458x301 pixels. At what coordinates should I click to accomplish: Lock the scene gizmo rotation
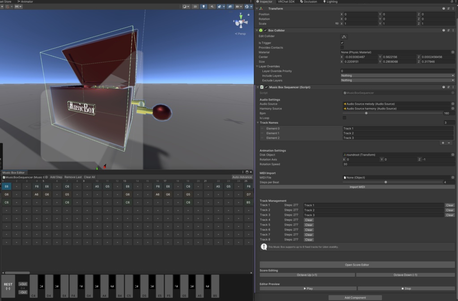pyautogui.click(x=249, y=14)
